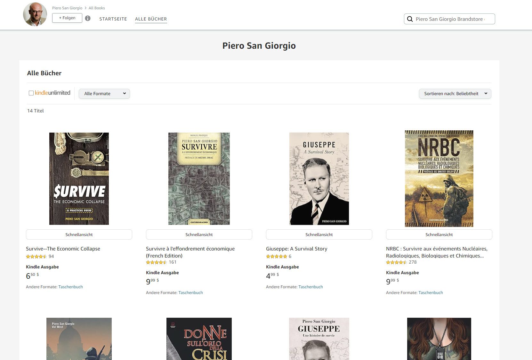Screen dimensions: 532x360
Task: Select the Alle Bücher tab
Action: [151, 19]
